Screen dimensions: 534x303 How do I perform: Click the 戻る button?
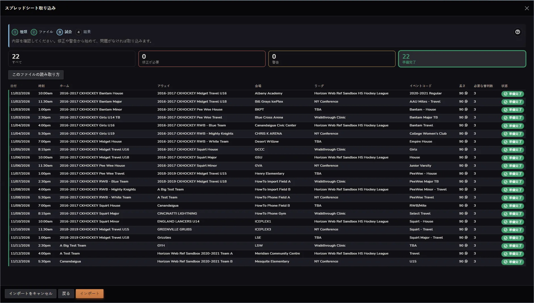tap(66, 294)
